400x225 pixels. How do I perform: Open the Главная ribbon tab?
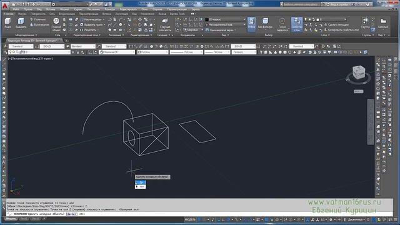[9, 14]
